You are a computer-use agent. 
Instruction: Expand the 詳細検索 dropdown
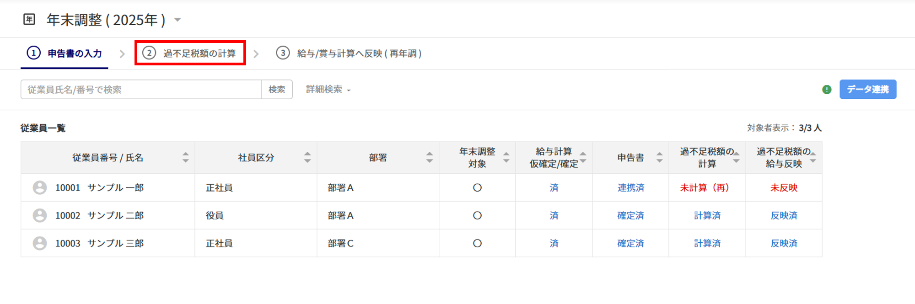click(328, 90)
